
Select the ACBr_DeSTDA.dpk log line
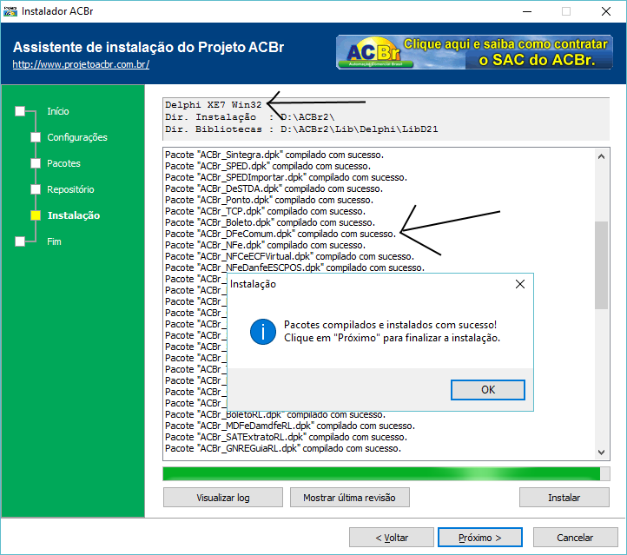click(274, 188)
